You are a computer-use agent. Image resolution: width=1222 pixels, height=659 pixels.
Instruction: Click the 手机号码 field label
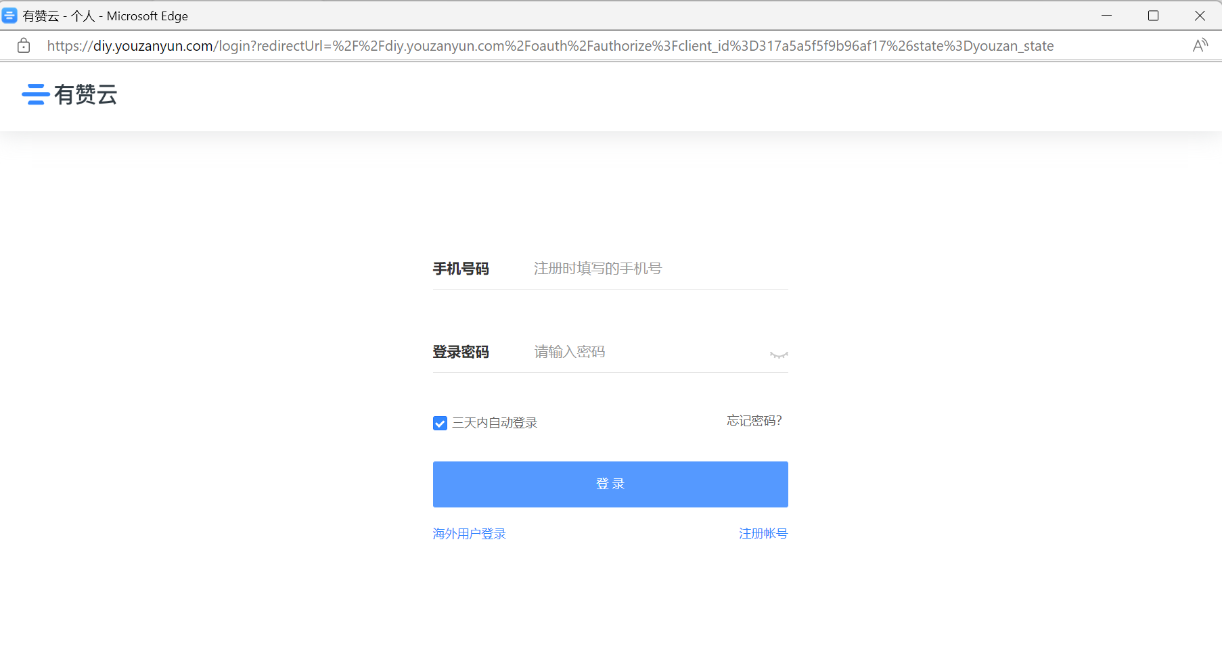tap(461, 269)
